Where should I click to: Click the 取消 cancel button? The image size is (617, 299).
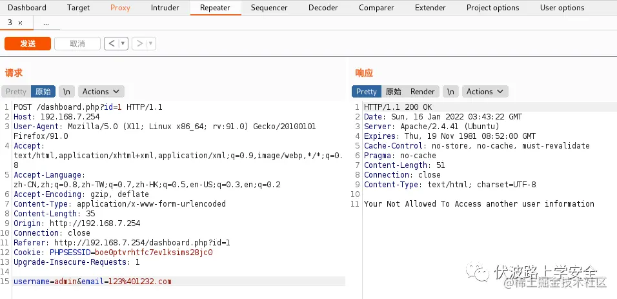coord(77,44)
